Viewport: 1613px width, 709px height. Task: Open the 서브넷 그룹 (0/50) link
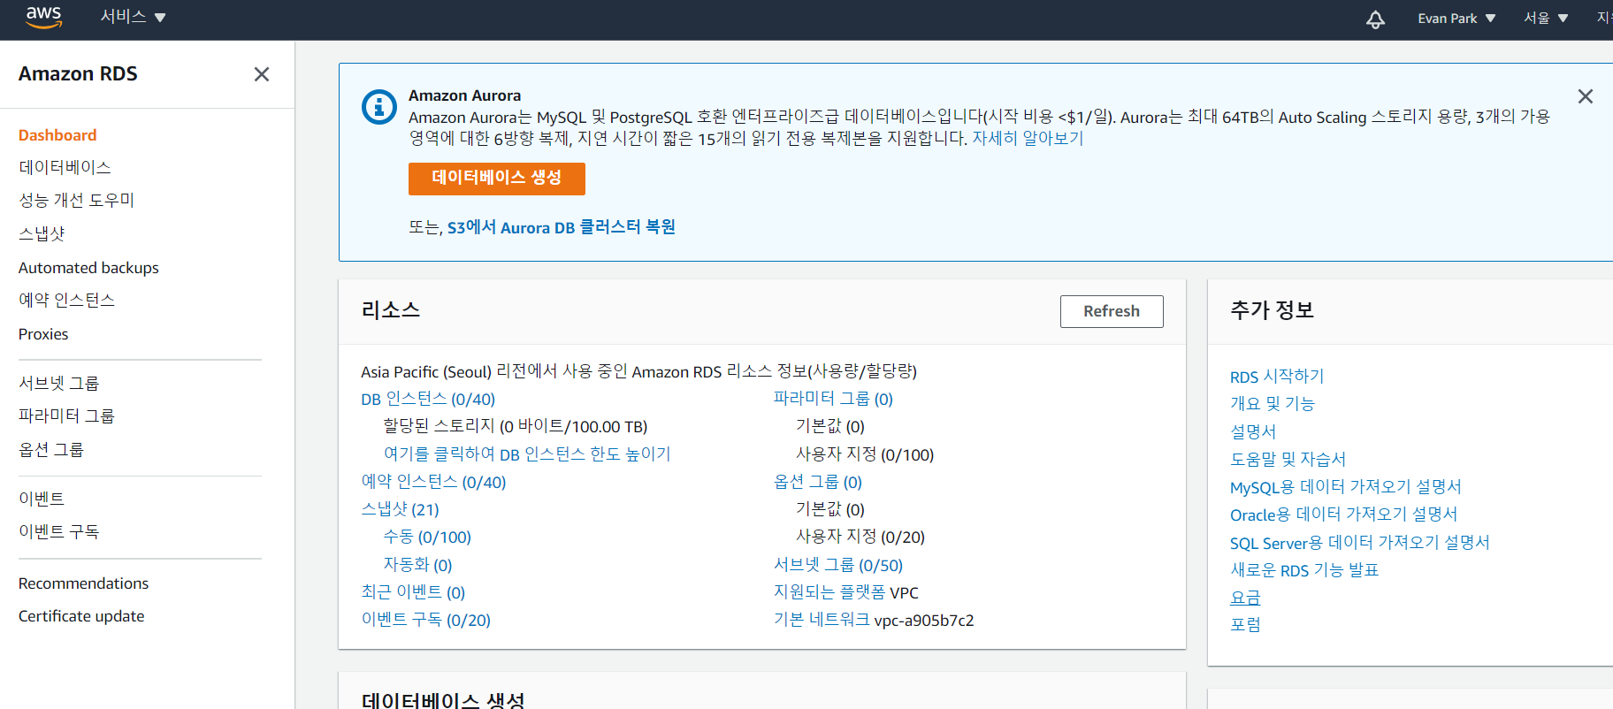(837, 565)
